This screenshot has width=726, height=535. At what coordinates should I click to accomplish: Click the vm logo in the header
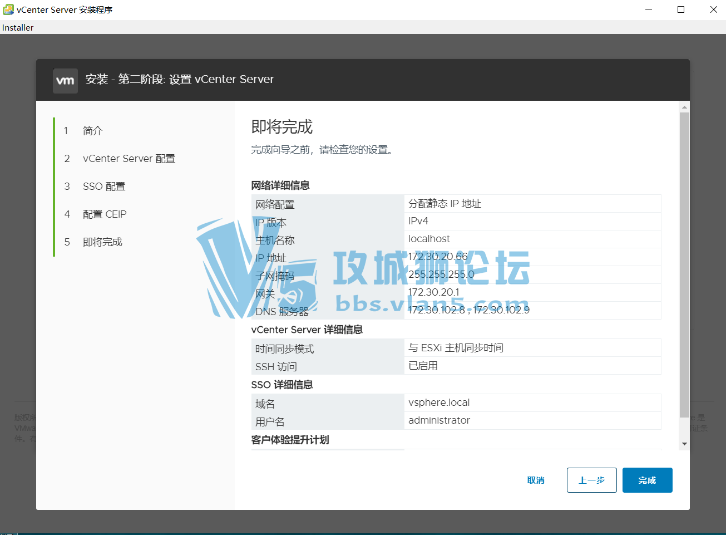click(65, 81)
